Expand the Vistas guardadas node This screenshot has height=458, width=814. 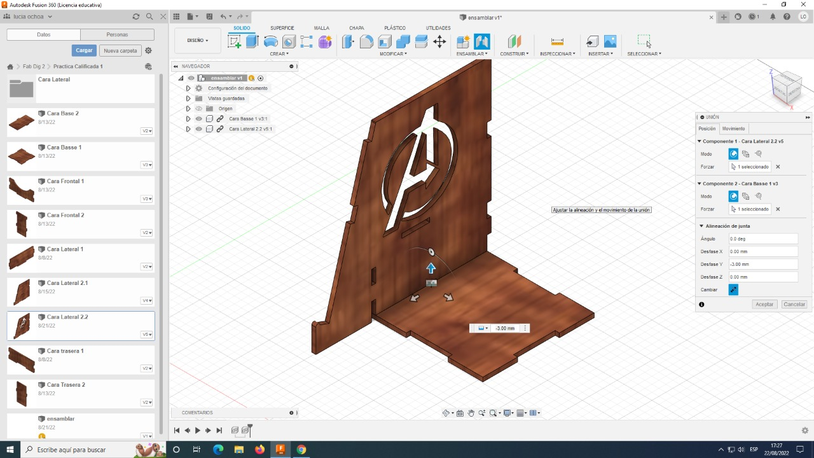click(188, 99)
